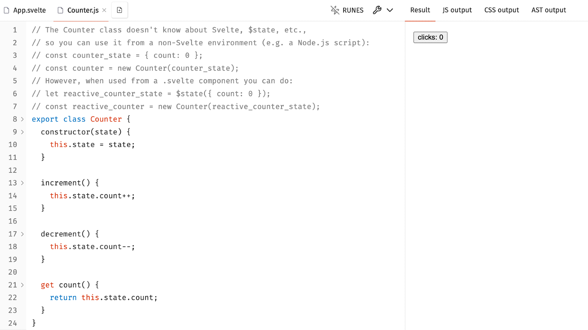The width and height of the screenshot is (588, 330).
Task: Open the CSS output tab
Action: coord(502,10)
